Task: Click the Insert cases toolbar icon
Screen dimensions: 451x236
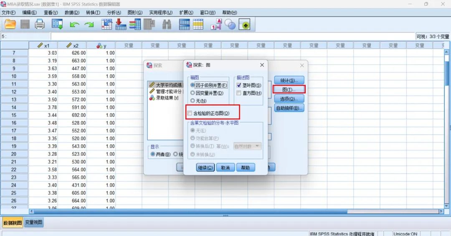Action: pos(184,24)
